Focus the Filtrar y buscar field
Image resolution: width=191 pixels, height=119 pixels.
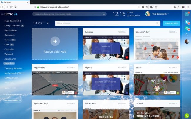[x=108, y=23]
